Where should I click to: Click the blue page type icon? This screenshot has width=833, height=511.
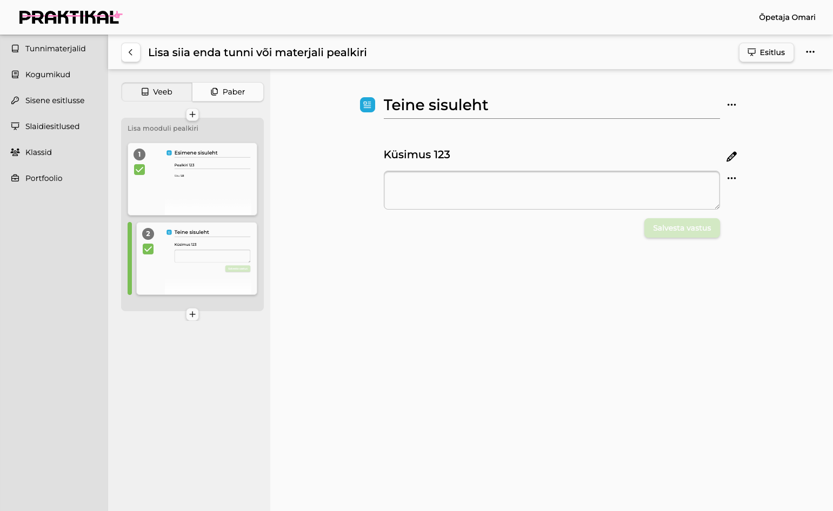coord(368,105)
